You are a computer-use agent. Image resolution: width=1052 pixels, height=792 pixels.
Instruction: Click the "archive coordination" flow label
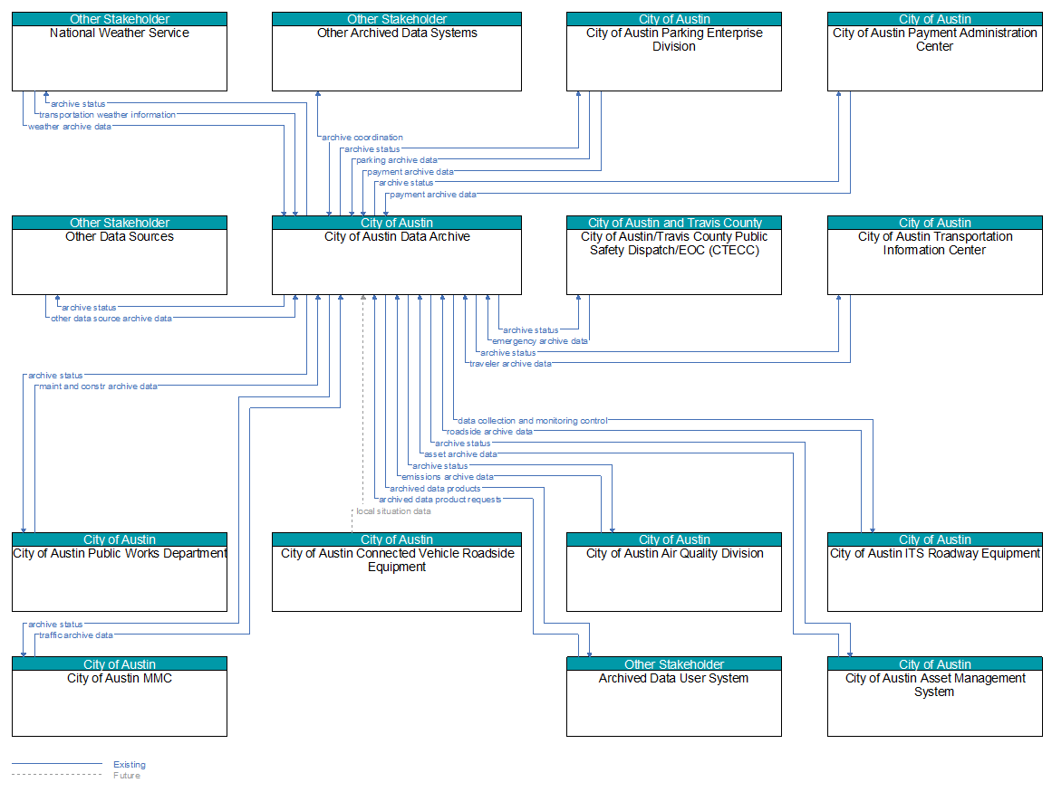(362, 138)
